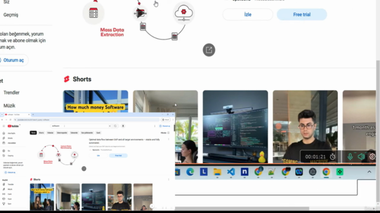Toggle the recorder microphone on or off
Viewport: 380px width, 213px height.
coord(350,157)
